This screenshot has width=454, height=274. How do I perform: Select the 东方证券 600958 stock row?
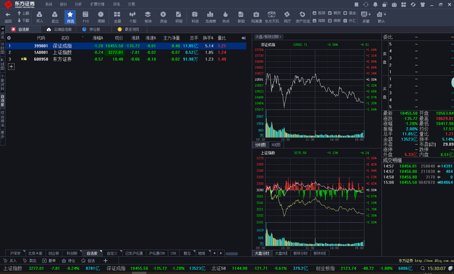pyautogui.click(x=62, y=59)
